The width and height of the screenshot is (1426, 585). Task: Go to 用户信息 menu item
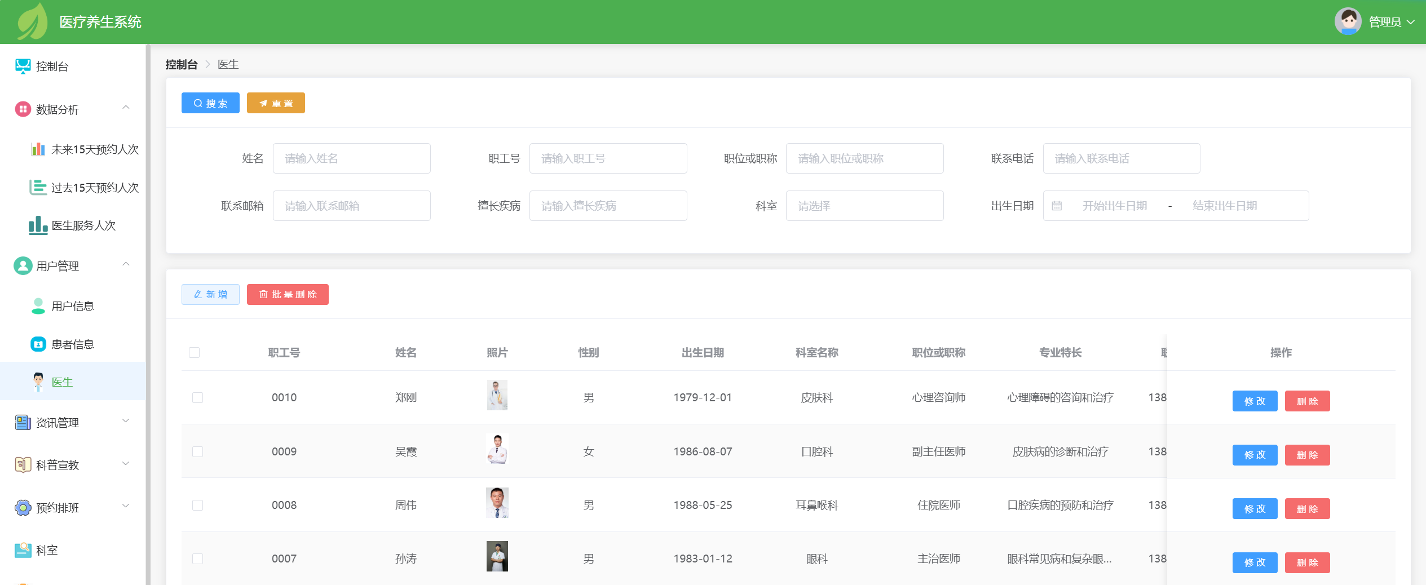tap(73, 306)
